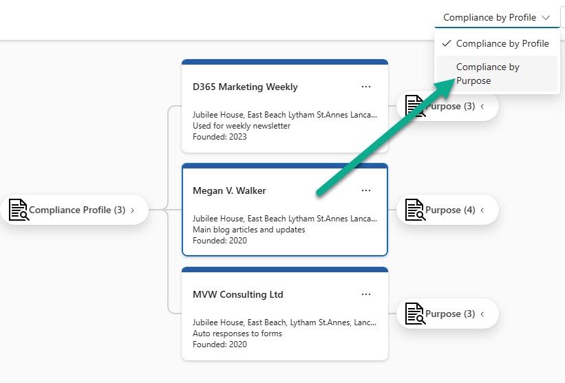The width and height of the screenshot is (565, 383).
Task: Click document icon on top Purpose (3) node
Action: pyautogui.click(x=414, y=107)
